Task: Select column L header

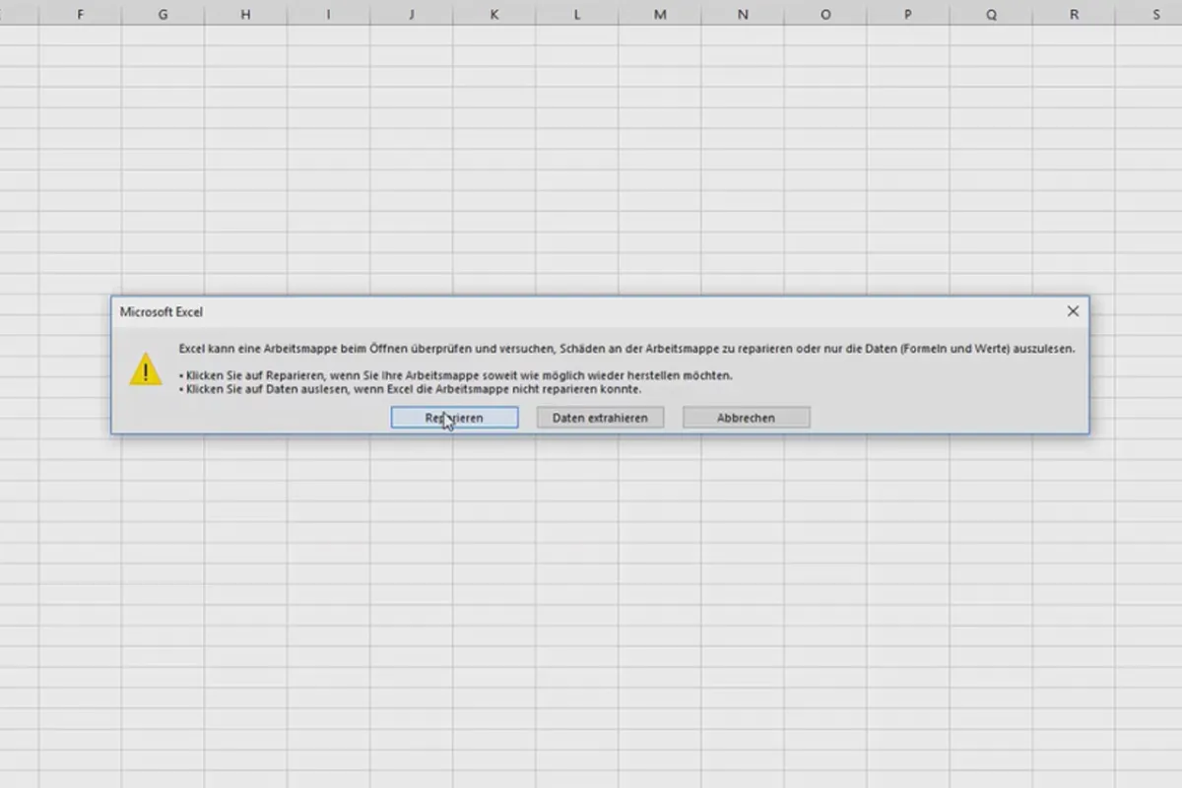Action: (576, 15)
